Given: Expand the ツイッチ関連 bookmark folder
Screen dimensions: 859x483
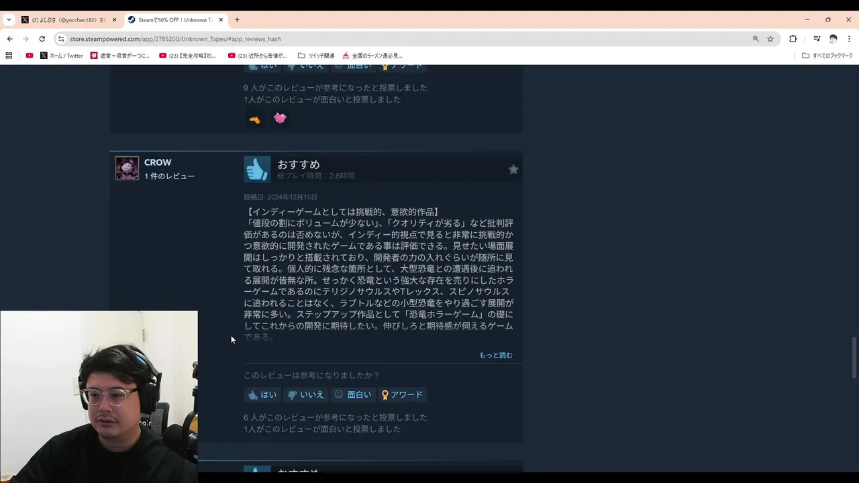Looking at the screenshot, I should point(316,56).
